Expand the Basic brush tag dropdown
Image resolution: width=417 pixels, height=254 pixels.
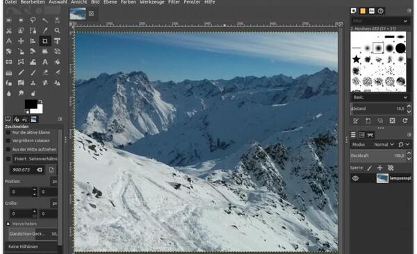click(379, 98)
